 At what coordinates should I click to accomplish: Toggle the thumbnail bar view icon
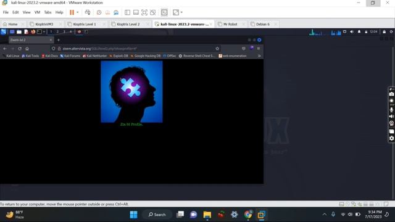136,12
